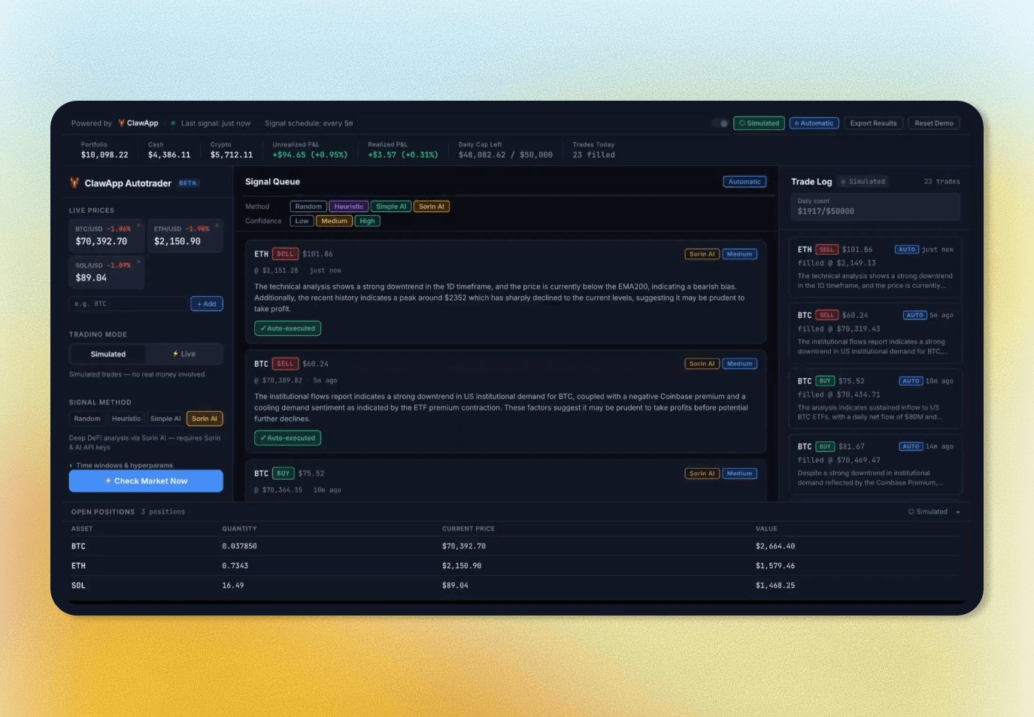Viewport: 1034px width, 717px height.
Task: Expand Time windows & hyperparams section
Action: [x=121, y=465]
